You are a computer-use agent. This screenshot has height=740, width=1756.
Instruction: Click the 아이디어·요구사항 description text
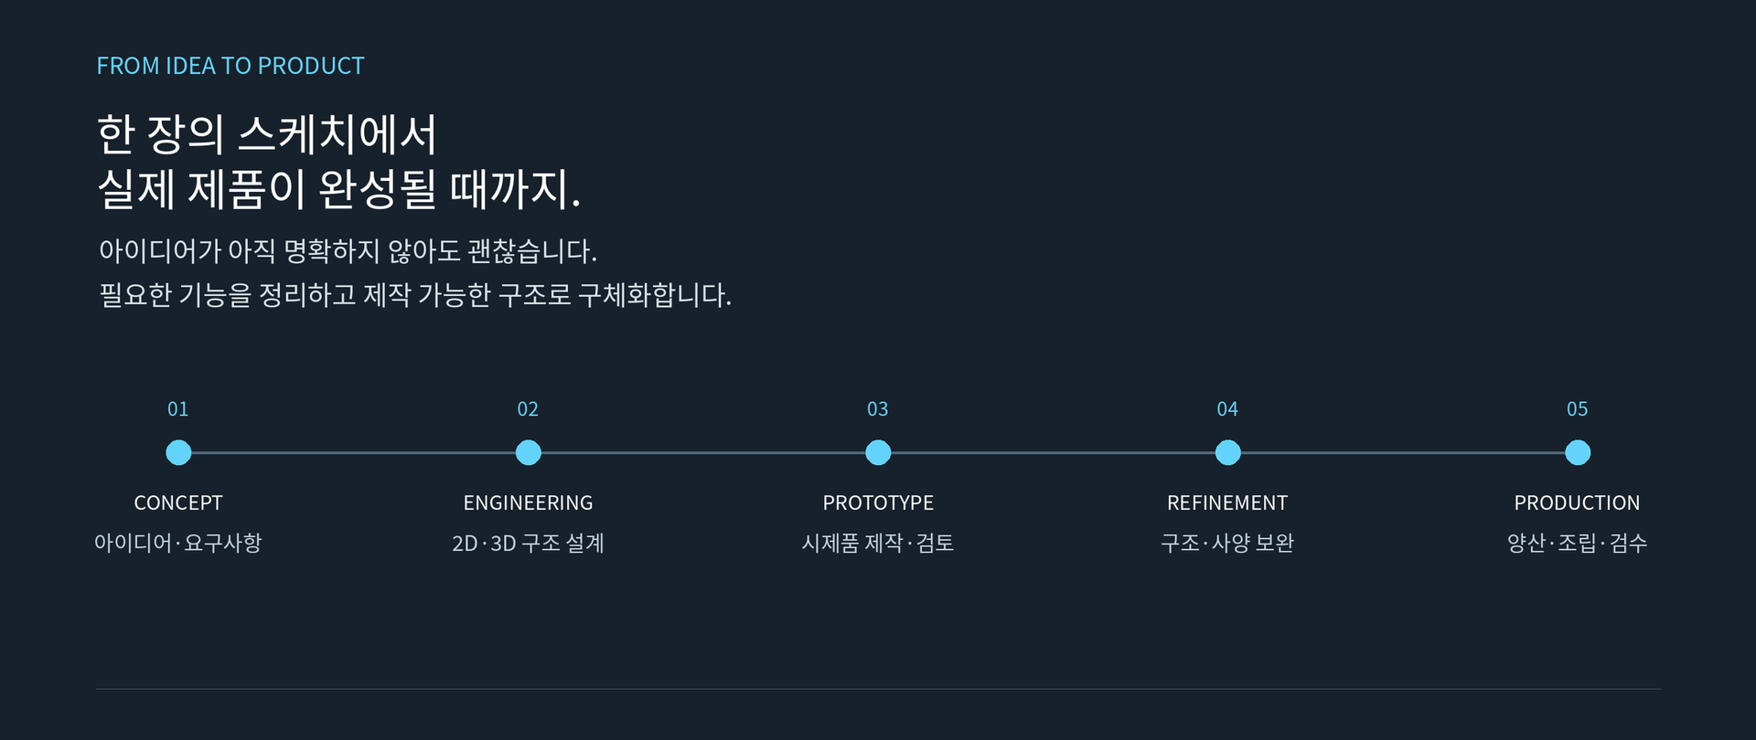point(178,543)
